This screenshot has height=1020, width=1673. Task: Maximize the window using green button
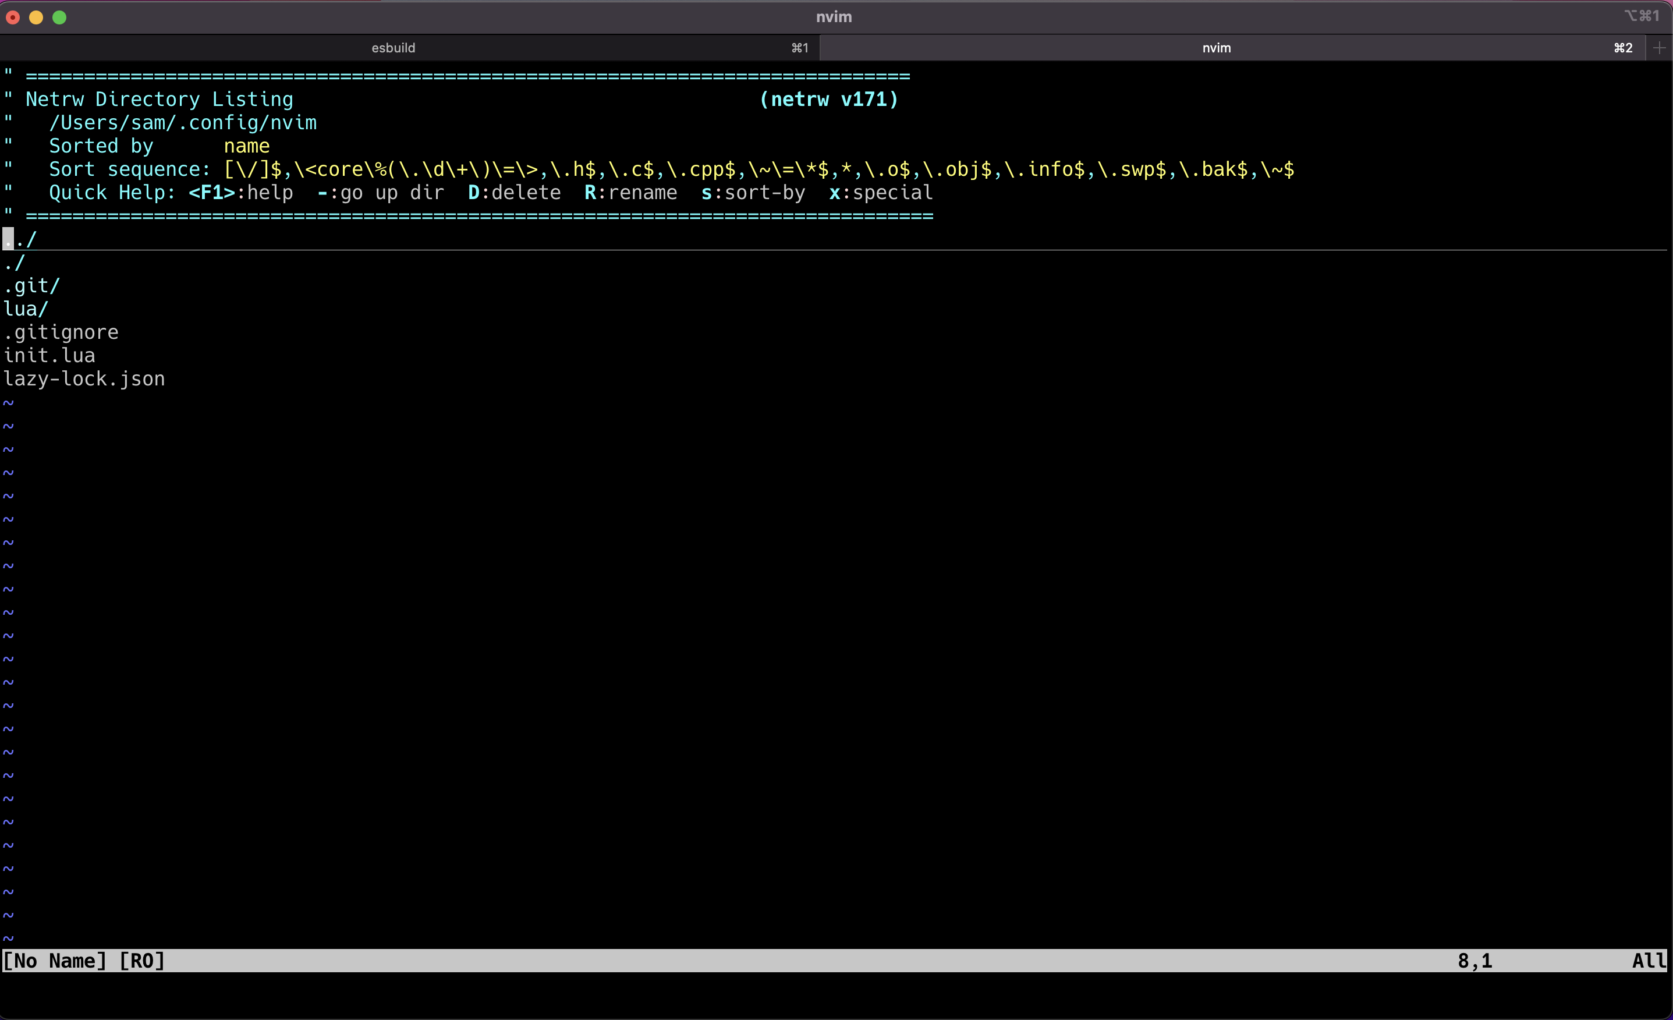[x=60, y=17]
